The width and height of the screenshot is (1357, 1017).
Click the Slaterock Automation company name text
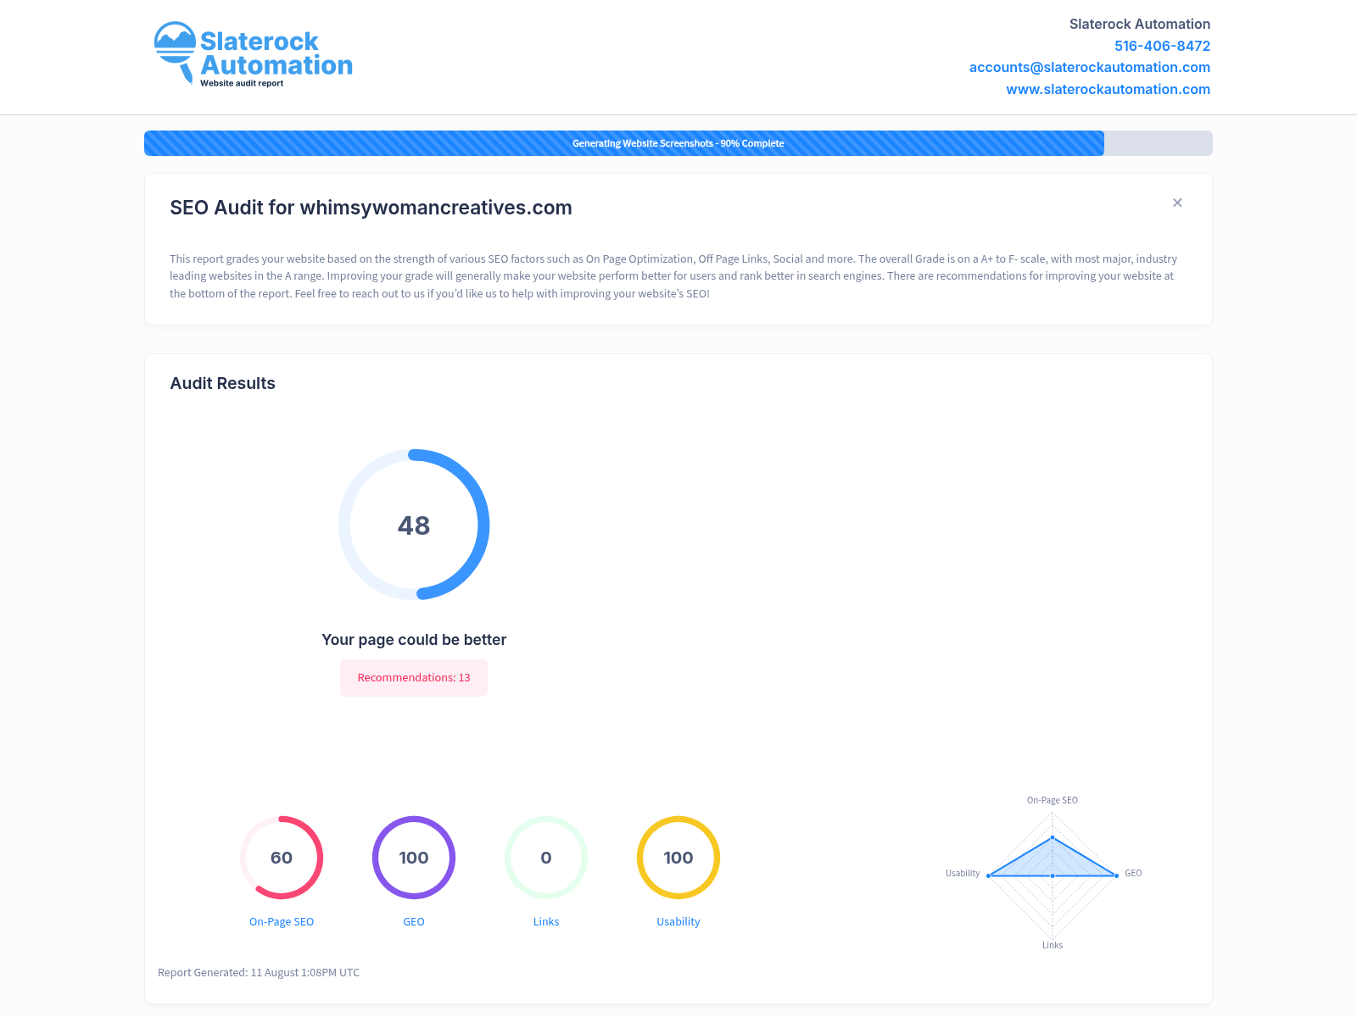click(x=1140, y=24)
